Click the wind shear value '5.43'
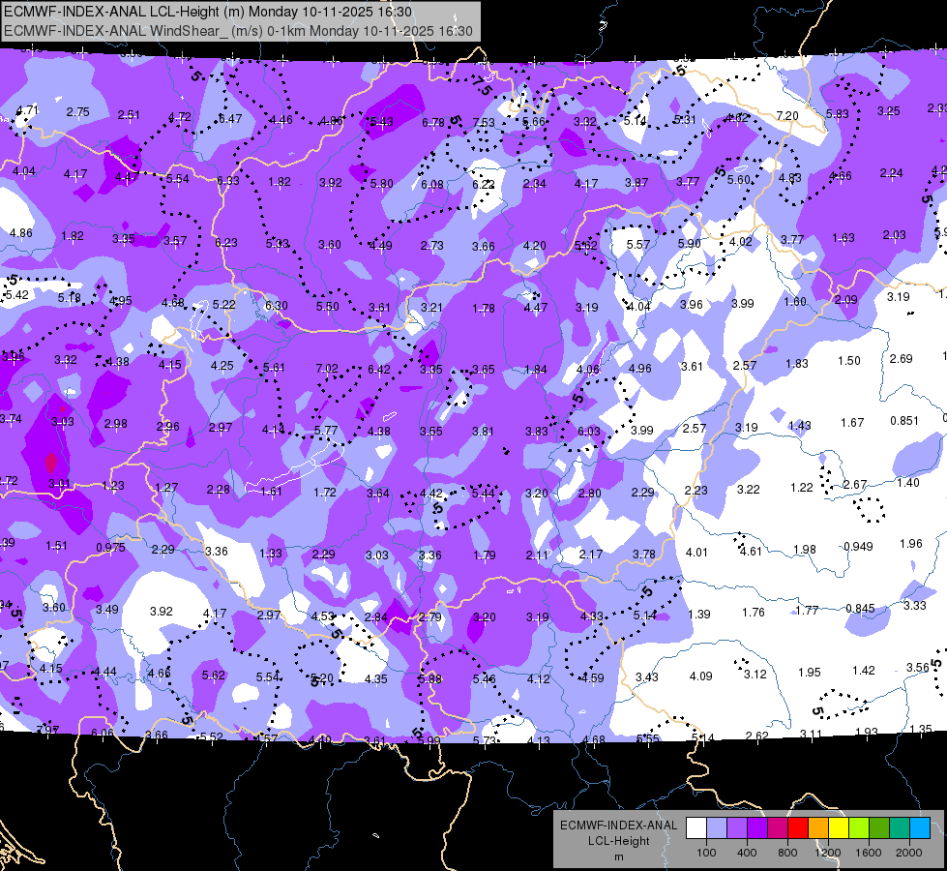947x871 pixels. coord(382,122)
